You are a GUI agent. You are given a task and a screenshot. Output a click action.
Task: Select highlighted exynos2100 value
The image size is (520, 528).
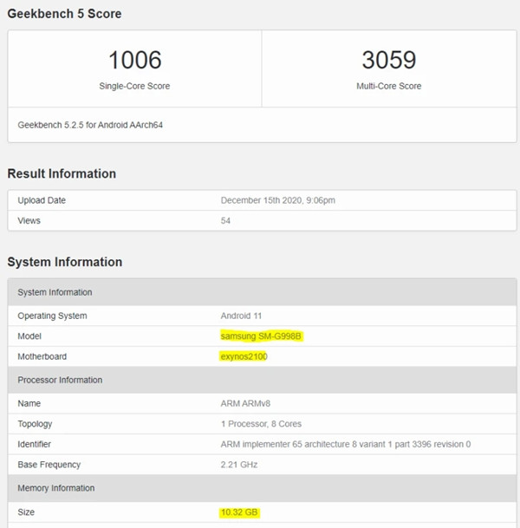[244, 356]
